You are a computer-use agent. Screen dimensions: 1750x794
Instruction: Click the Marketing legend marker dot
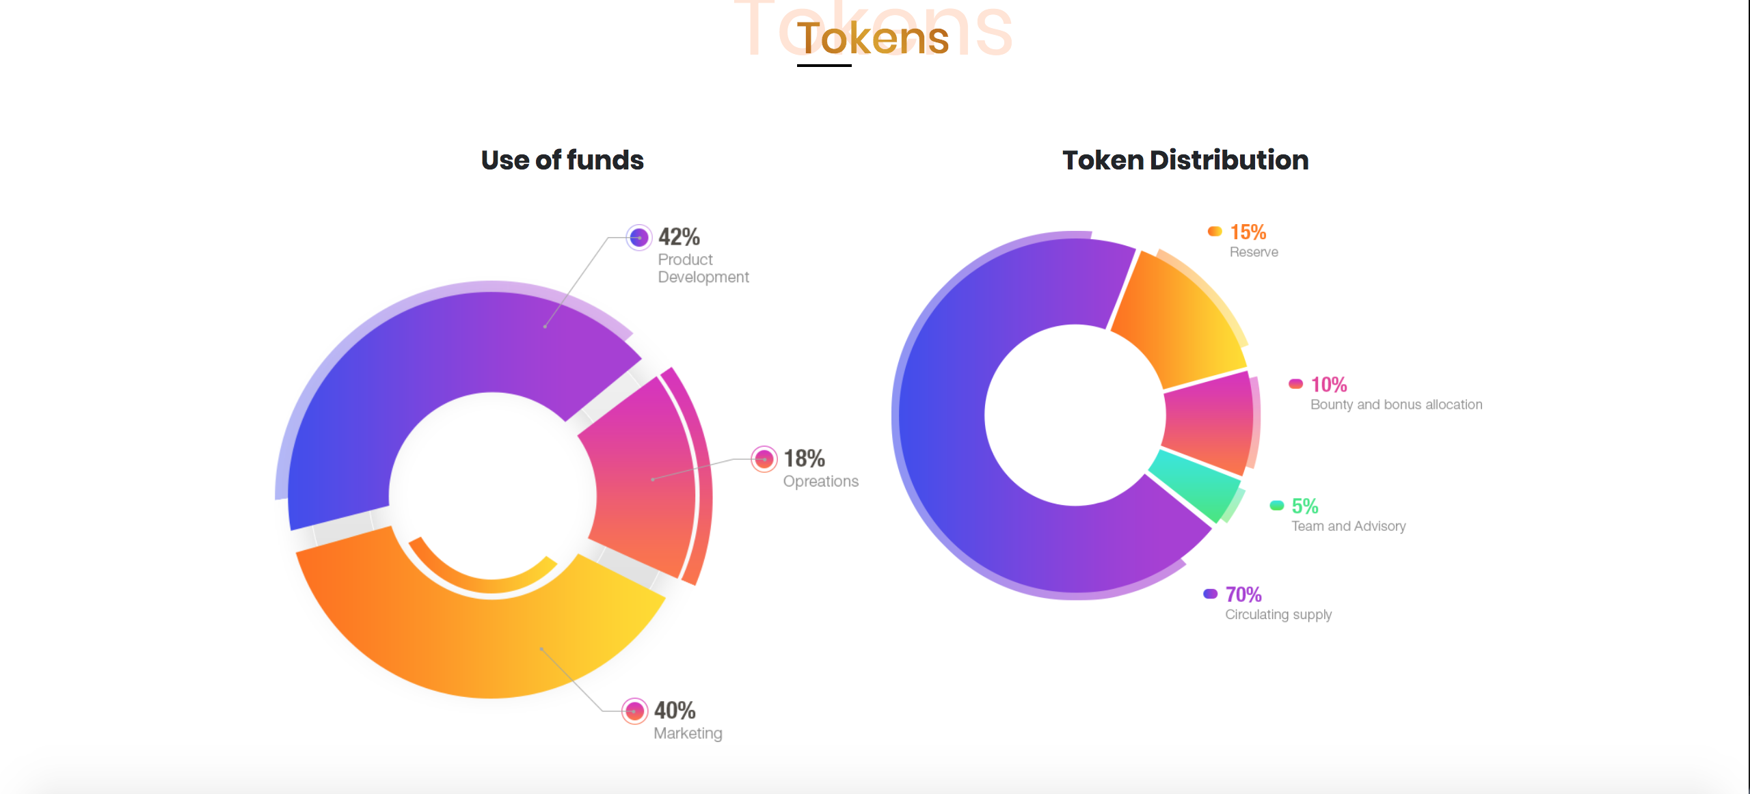pos(634,711)
